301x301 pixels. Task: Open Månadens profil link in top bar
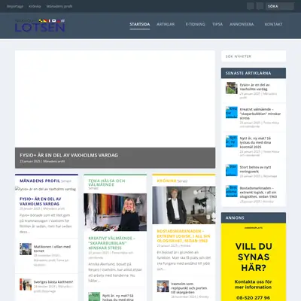[x=59, y=6]
